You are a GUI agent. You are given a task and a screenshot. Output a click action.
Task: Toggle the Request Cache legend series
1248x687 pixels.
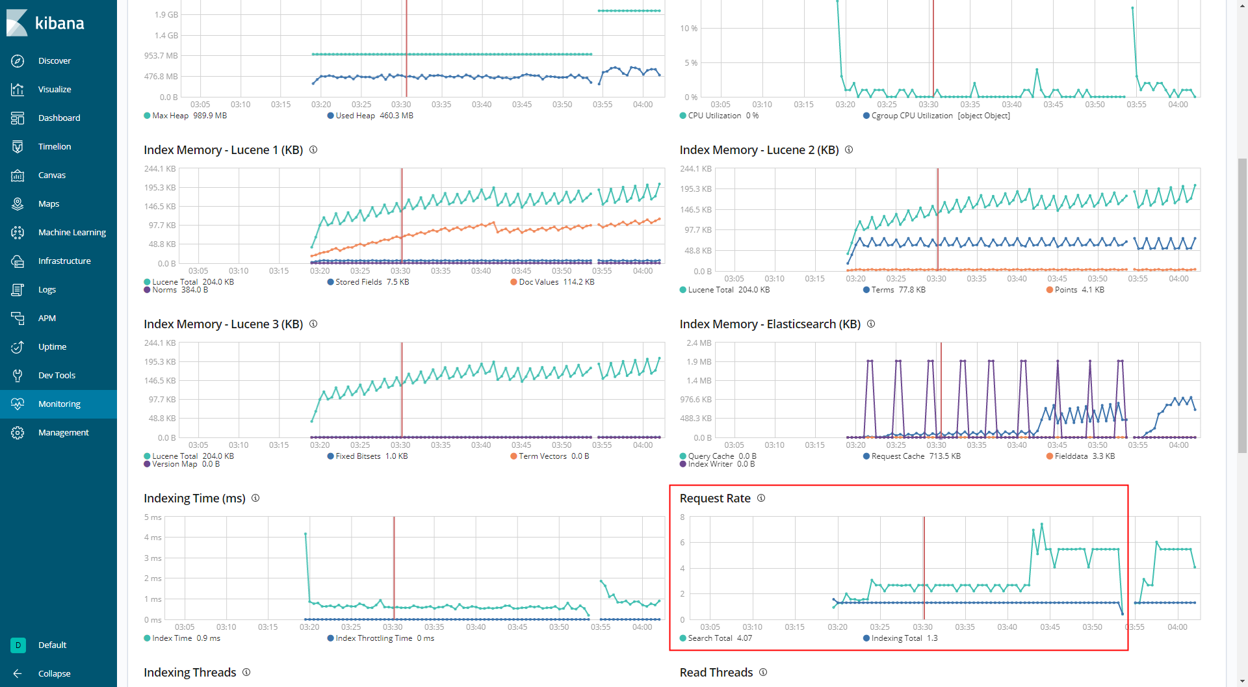(912, 456)
